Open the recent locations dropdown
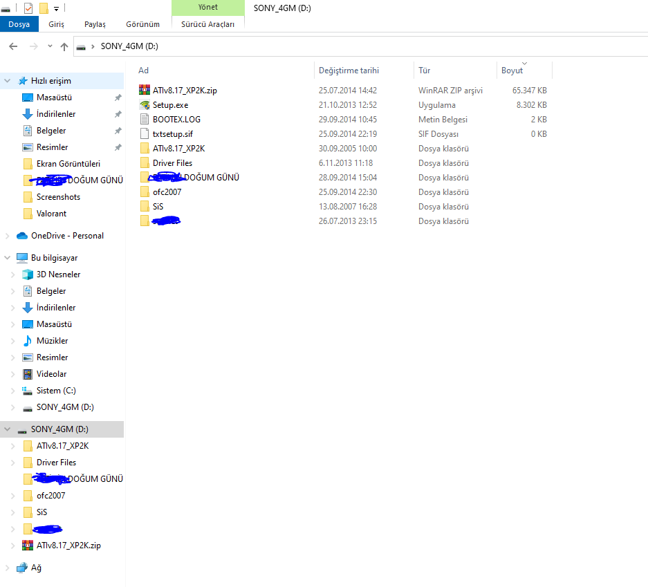Viewport: 648px width, 587px height. pyautogui.click(x=50, y=46)
